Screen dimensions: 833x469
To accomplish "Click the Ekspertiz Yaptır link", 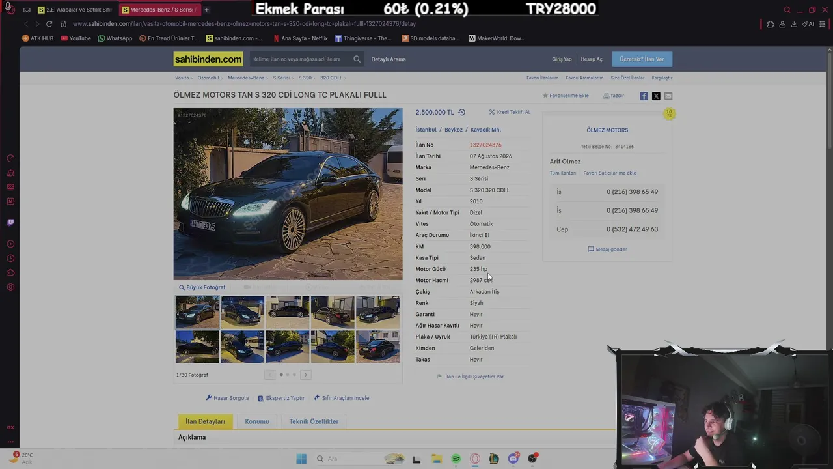I will (281, 398).
